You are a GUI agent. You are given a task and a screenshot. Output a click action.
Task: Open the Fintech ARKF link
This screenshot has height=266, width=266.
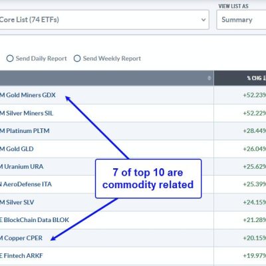click(x=21, y=256)
